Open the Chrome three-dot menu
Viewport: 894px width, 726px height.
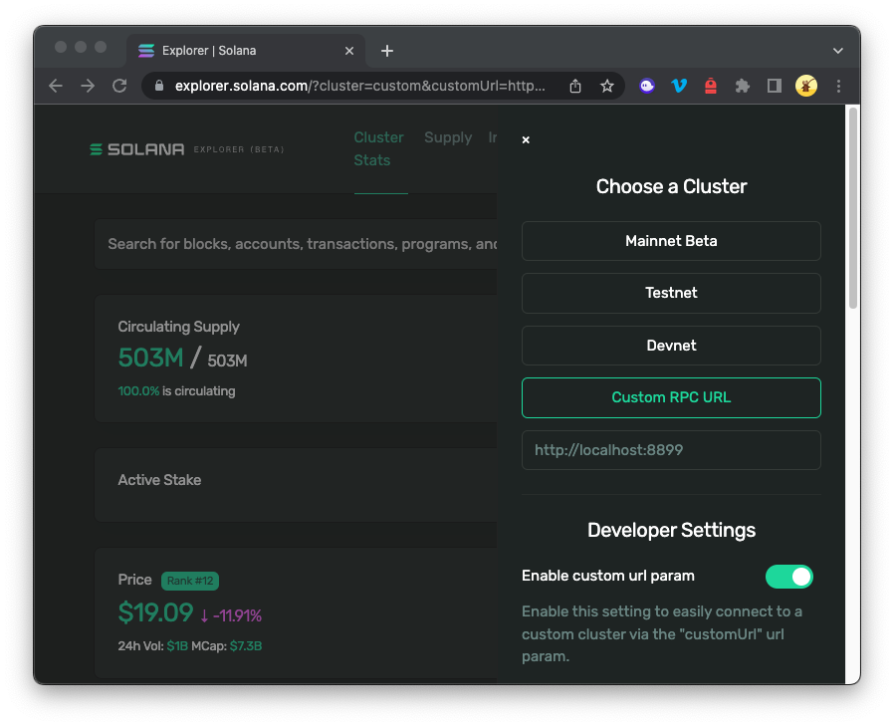[838, 86]
